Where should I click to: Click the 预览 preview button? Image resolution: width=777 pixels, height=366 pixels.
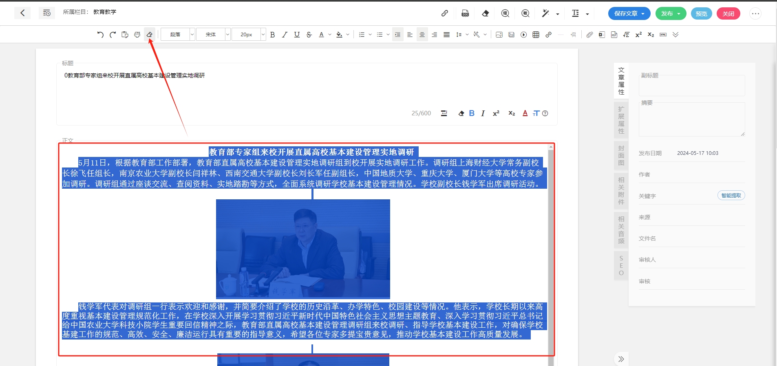pyautogui.click(x=701, y=13)
